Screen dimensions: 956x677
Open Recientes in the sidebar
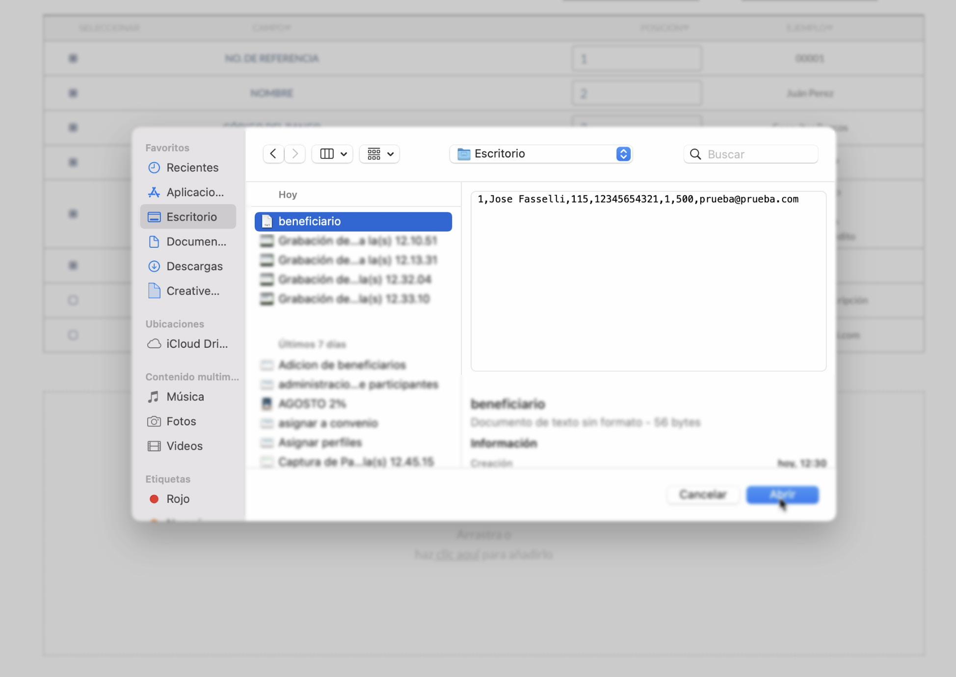(191, 168)
